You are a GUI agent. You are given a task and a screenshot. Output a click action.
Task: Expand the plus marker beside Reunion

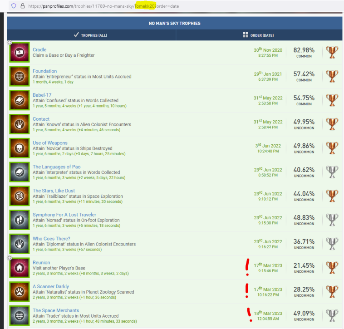pos(10,258)
